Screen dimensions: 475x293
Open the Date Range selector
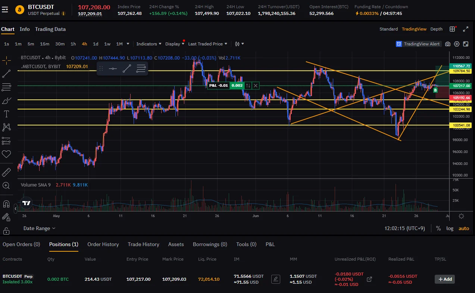[x=39, y=228]
